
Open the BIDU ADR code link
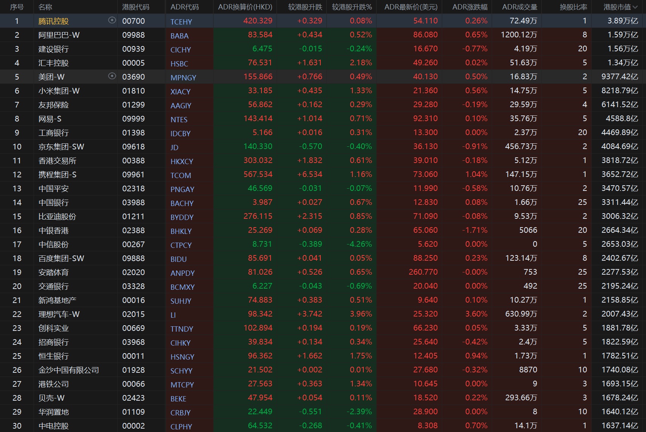click(178, 259)
